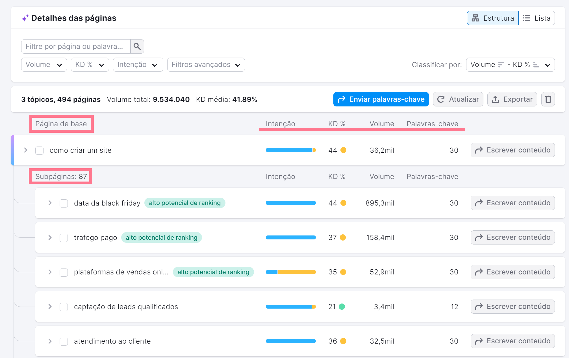The image size is (569, 358).
Task: Click the sparkle icon beside Detalhes das páginas
Action: click(25, 18)
